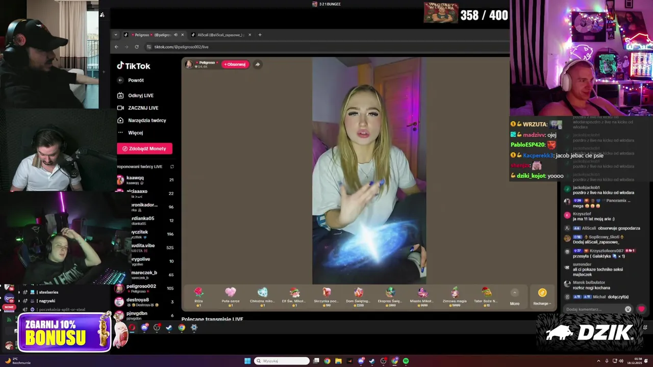Open the Windows Start menu
This screenshot has height=367, width=653.
pos(247,361)
